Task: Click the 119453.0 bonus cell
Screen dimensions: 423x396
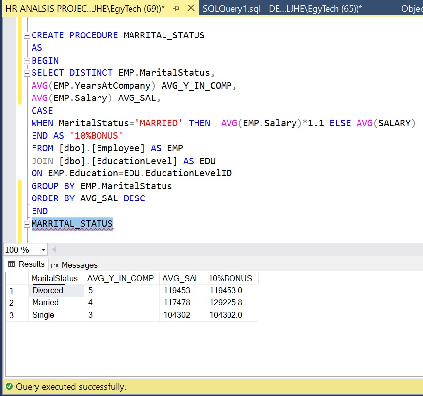Action: (x=231, y=291)
